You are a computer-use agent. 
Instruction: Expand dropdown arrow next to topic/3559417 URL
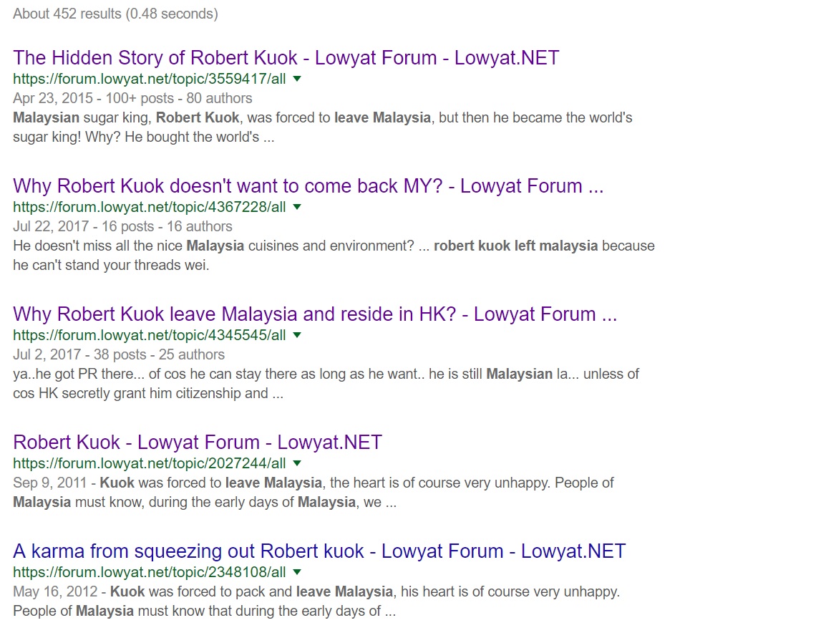pos(297,79)
